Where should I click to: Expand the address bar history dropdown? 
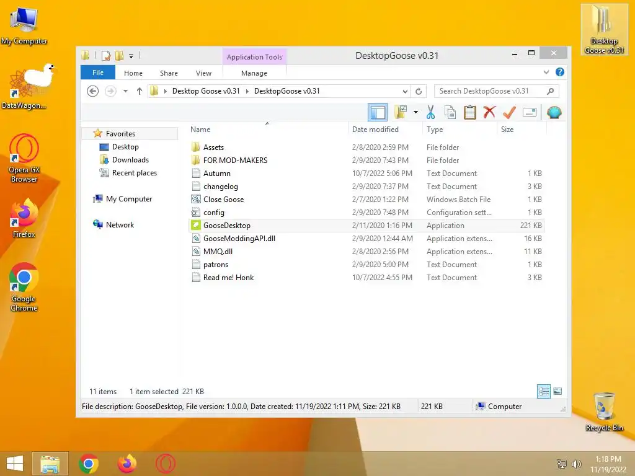pyautogui.click(x=405, y=92)
